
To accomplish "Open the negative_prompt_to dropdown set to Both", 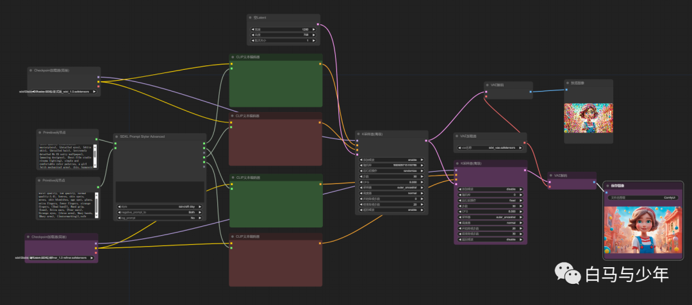I will (160, 212).
